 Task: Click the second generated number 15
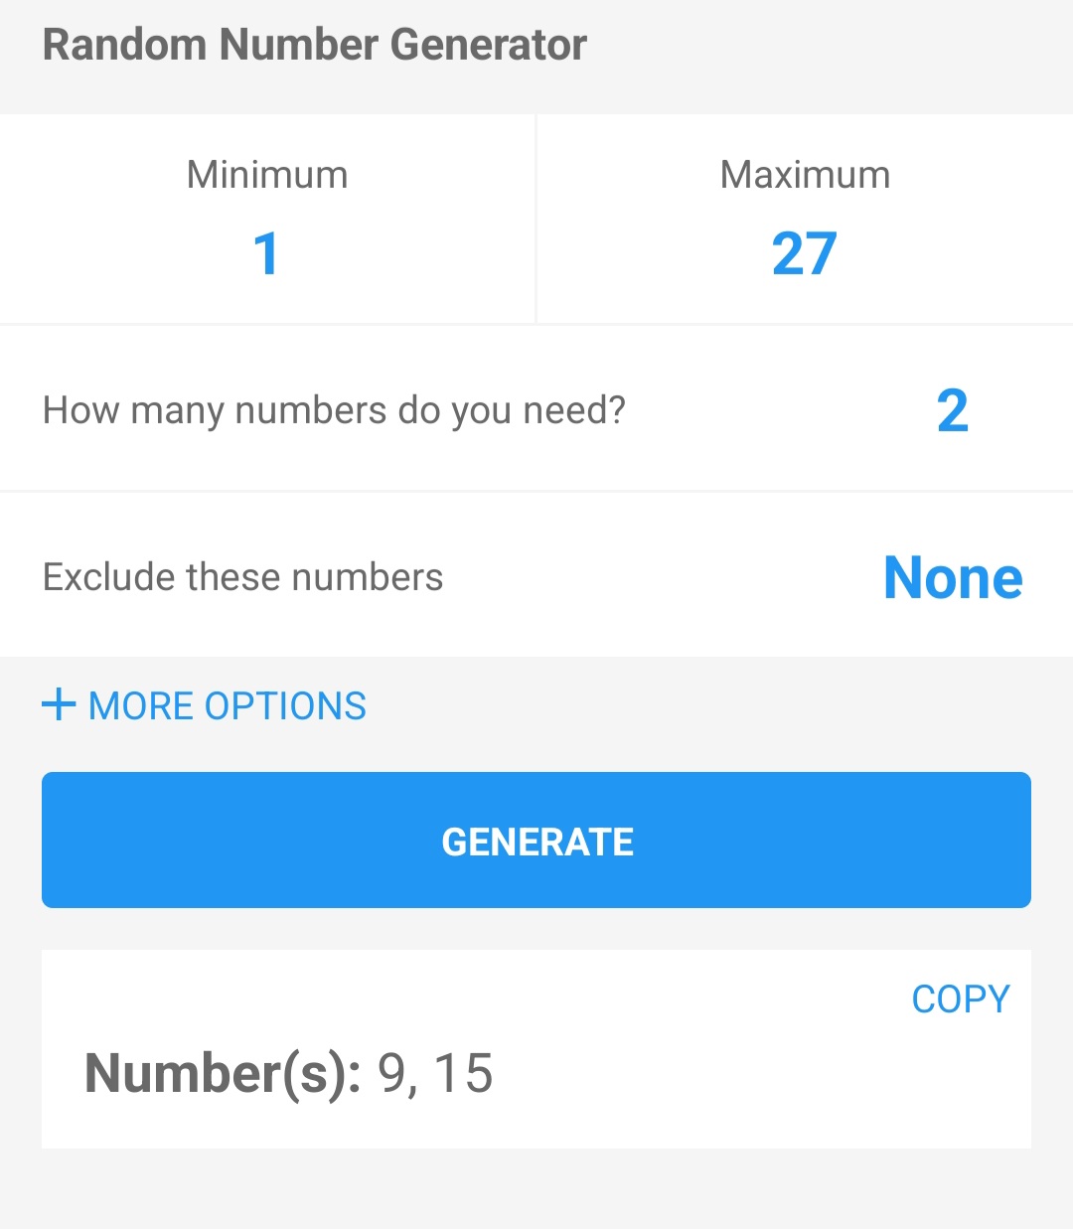(463, 1073)
